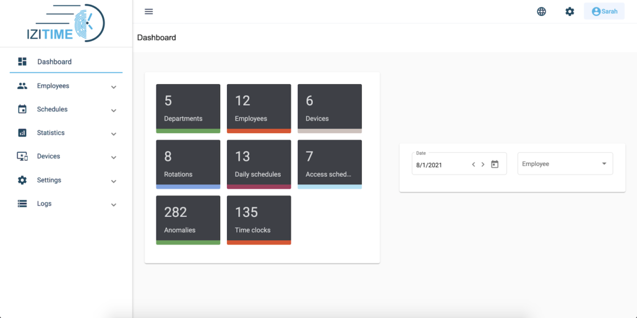Open the Settings sidebar item label

coord(49,180)
